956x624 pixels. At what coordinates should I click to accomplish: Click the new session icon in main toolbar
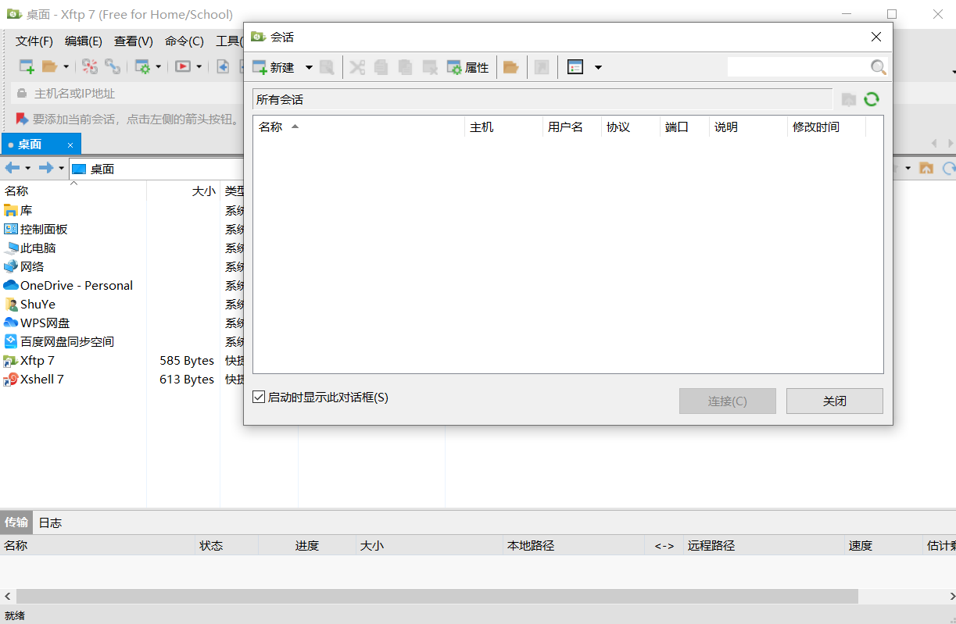(27, 67)
